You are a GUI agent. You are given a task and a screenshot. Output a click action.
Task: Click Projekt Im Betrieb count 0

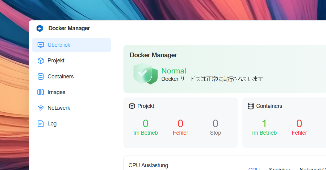tap(145, 124)
